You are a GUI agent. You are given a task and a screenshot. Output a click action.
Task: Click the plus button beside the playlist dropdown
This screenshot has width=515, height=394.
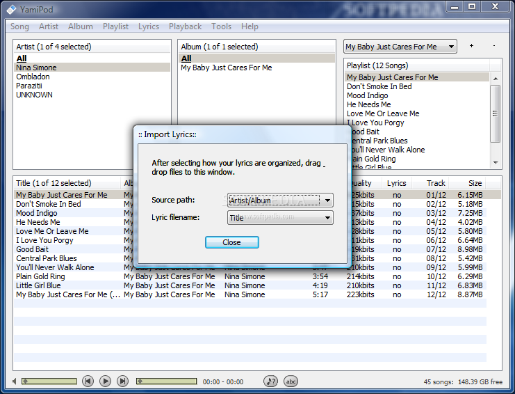pyautogui.click(x=471, y=46)
